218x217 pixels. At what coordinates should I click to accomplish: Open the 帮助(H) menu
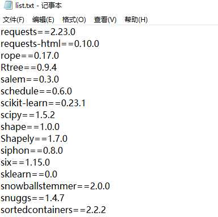click(x=136, y=20)
